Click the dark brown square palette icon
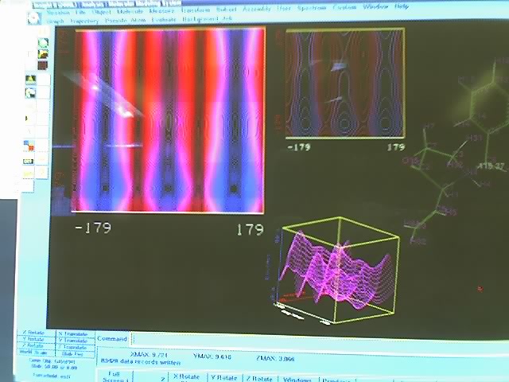The width and height of the screenshot is (509, 382). 43,65
